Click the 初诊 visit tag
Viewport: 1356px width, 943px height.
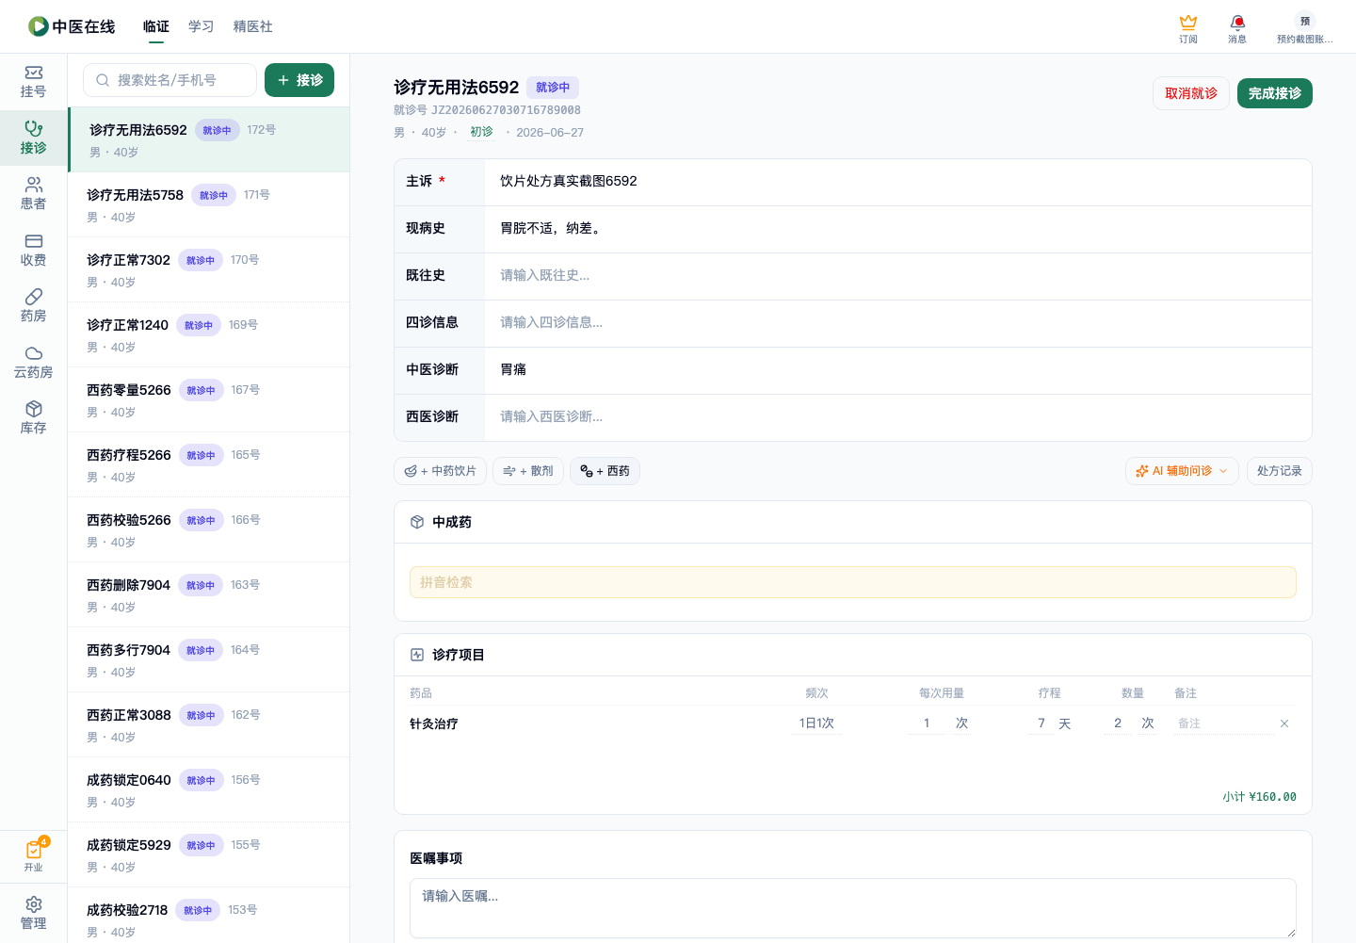[481, 132]
